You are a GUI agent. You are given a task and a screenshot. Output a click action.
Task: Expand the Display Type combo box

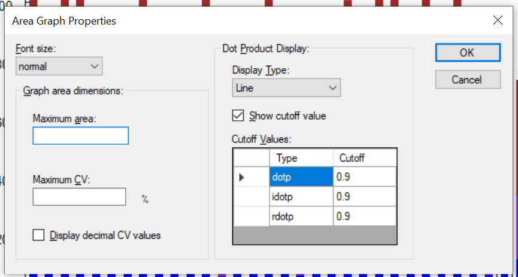click(x=286, y=88)
